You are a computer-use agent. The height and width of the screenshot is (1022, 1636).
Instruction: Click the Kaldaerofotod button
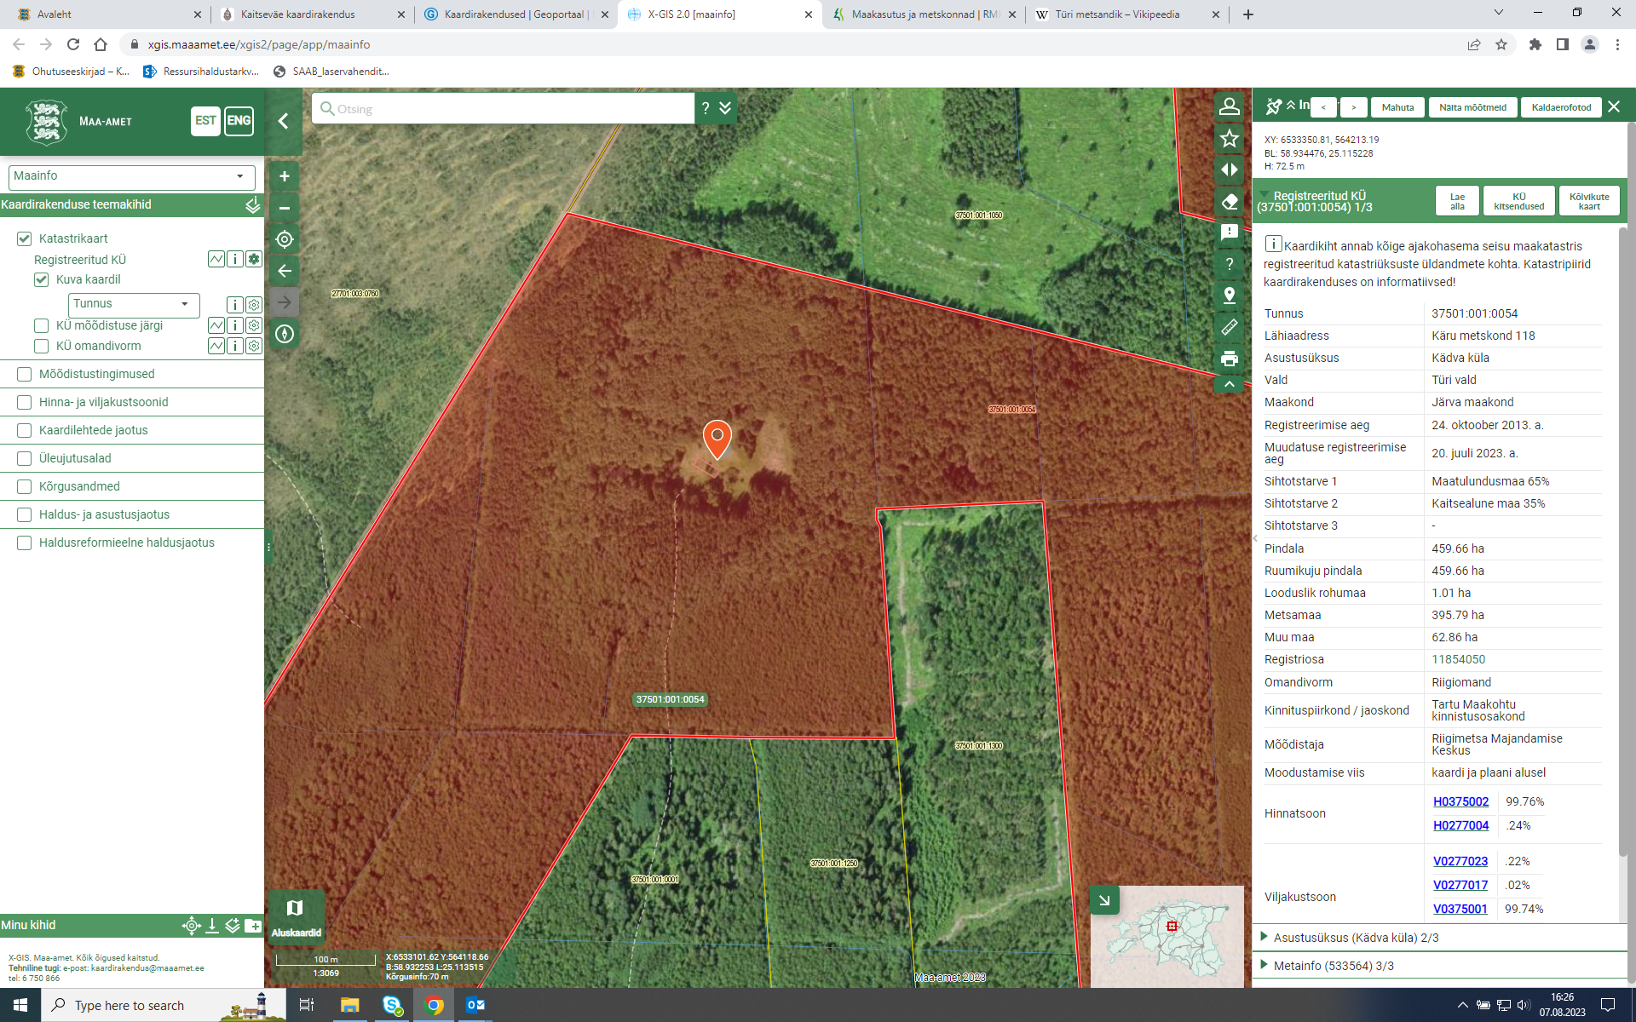(1561, 107)
